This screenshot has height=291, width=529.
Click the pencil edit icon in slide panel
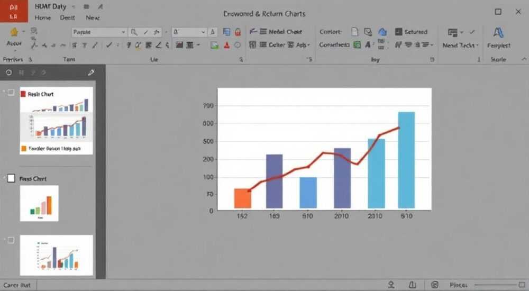click(91, 72)
